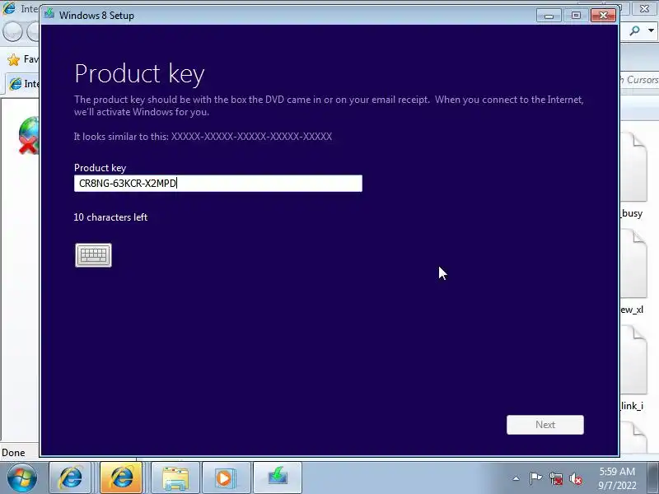The height and width of the screenshot is (494, 659).
Task: Minimize the Windows 8 Setup window
Action: pyautogui.click(x=549, y=16)
